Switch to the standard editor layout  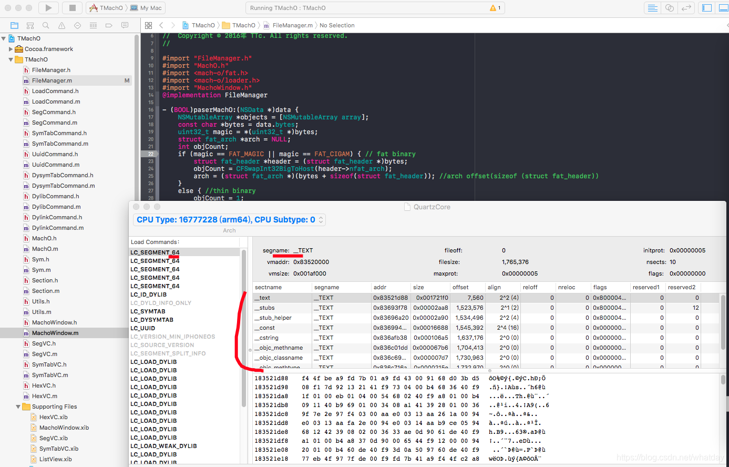(652, 8)
